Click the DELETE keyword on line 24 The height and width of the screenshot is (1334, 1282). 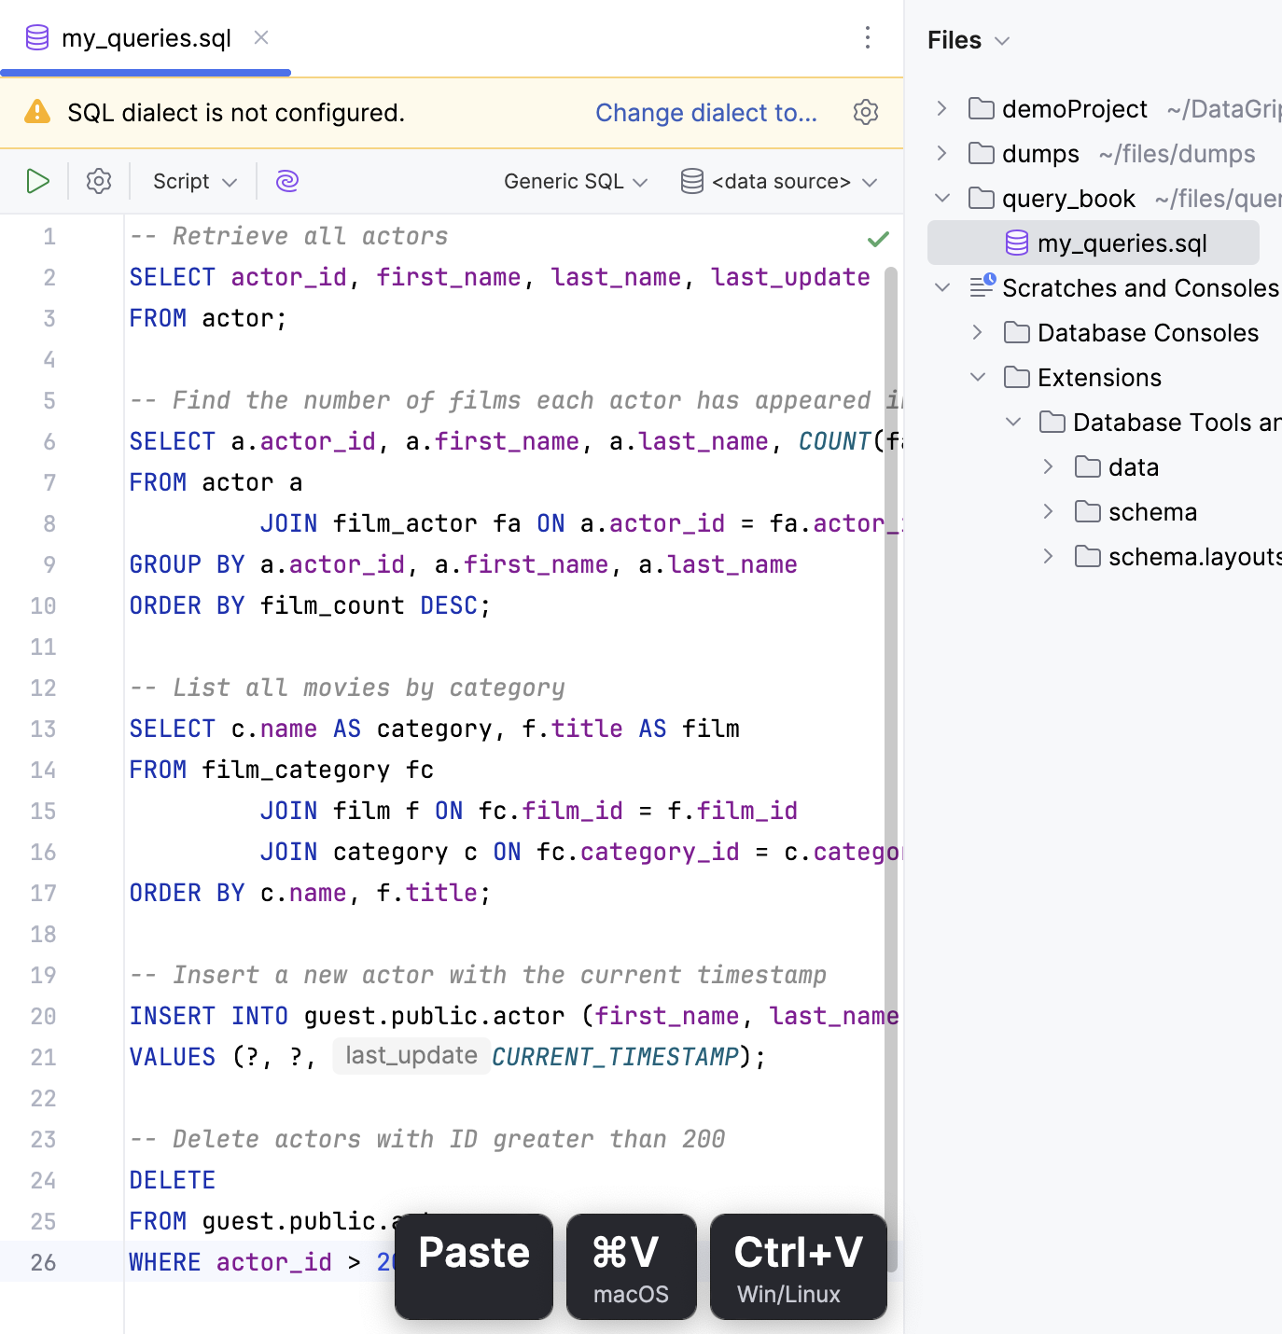coord(173,1180)
